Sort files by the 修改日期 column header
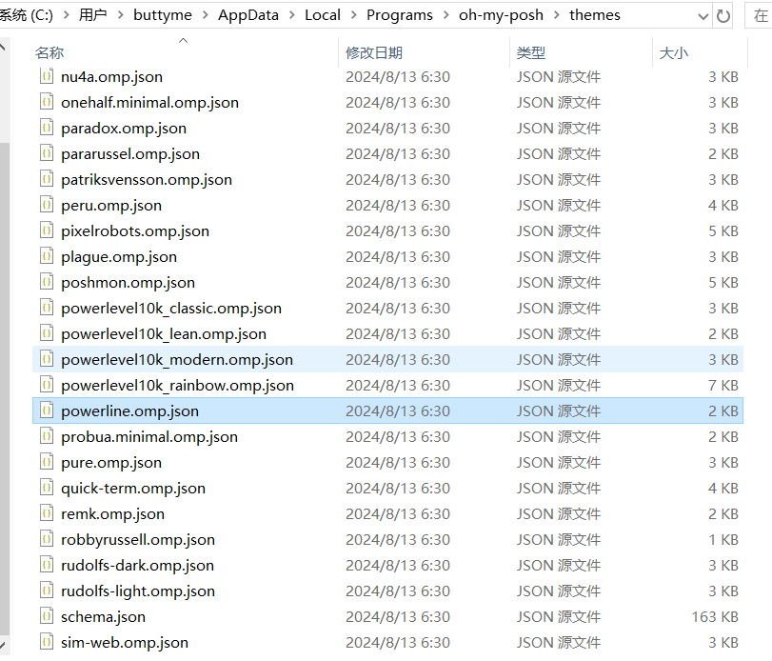 coord(374,53)
